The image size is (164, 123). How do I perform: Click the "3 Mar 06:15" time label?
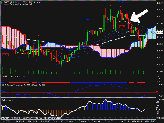(110, 121)
